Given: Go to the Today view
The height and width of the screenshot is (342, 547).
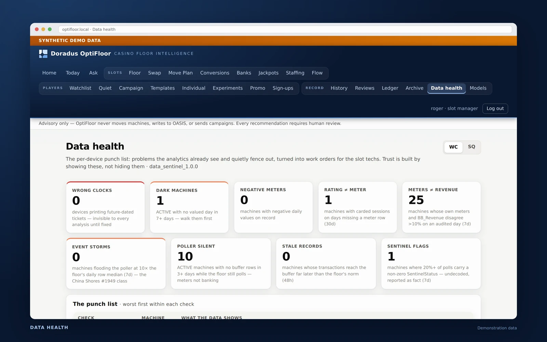Looking at the screenshot, I should (72, 73).
